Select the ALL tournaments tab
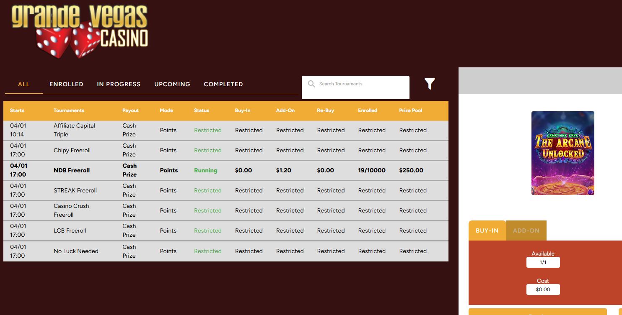622x315 pixels. 24,84
